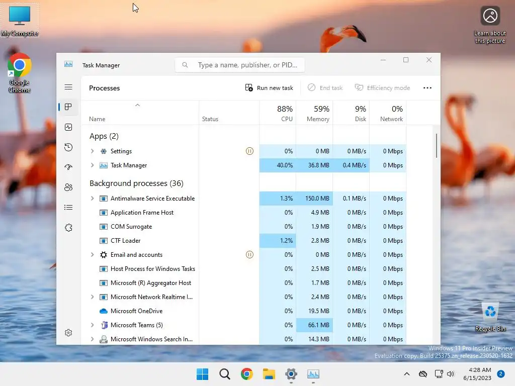
Task: Sort processes by Network column
Action: (388, 113)
